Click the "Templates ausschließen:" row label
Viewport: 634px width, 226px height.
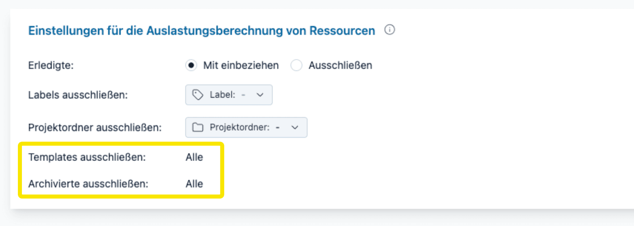point(87,157)
